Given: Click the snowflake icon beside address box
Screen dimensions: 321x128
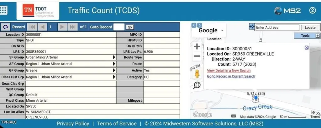Looking at the screenshot, I should [252, 27].
